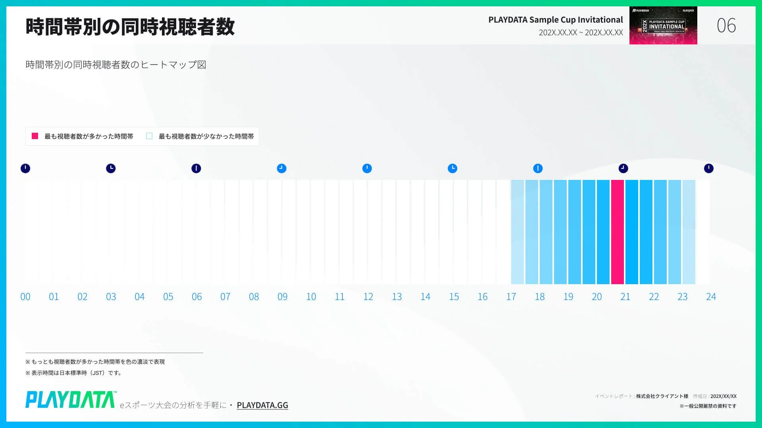Screen dimensions: 762x428
Task: Click the hour label 06
Action: click(197, 297)
